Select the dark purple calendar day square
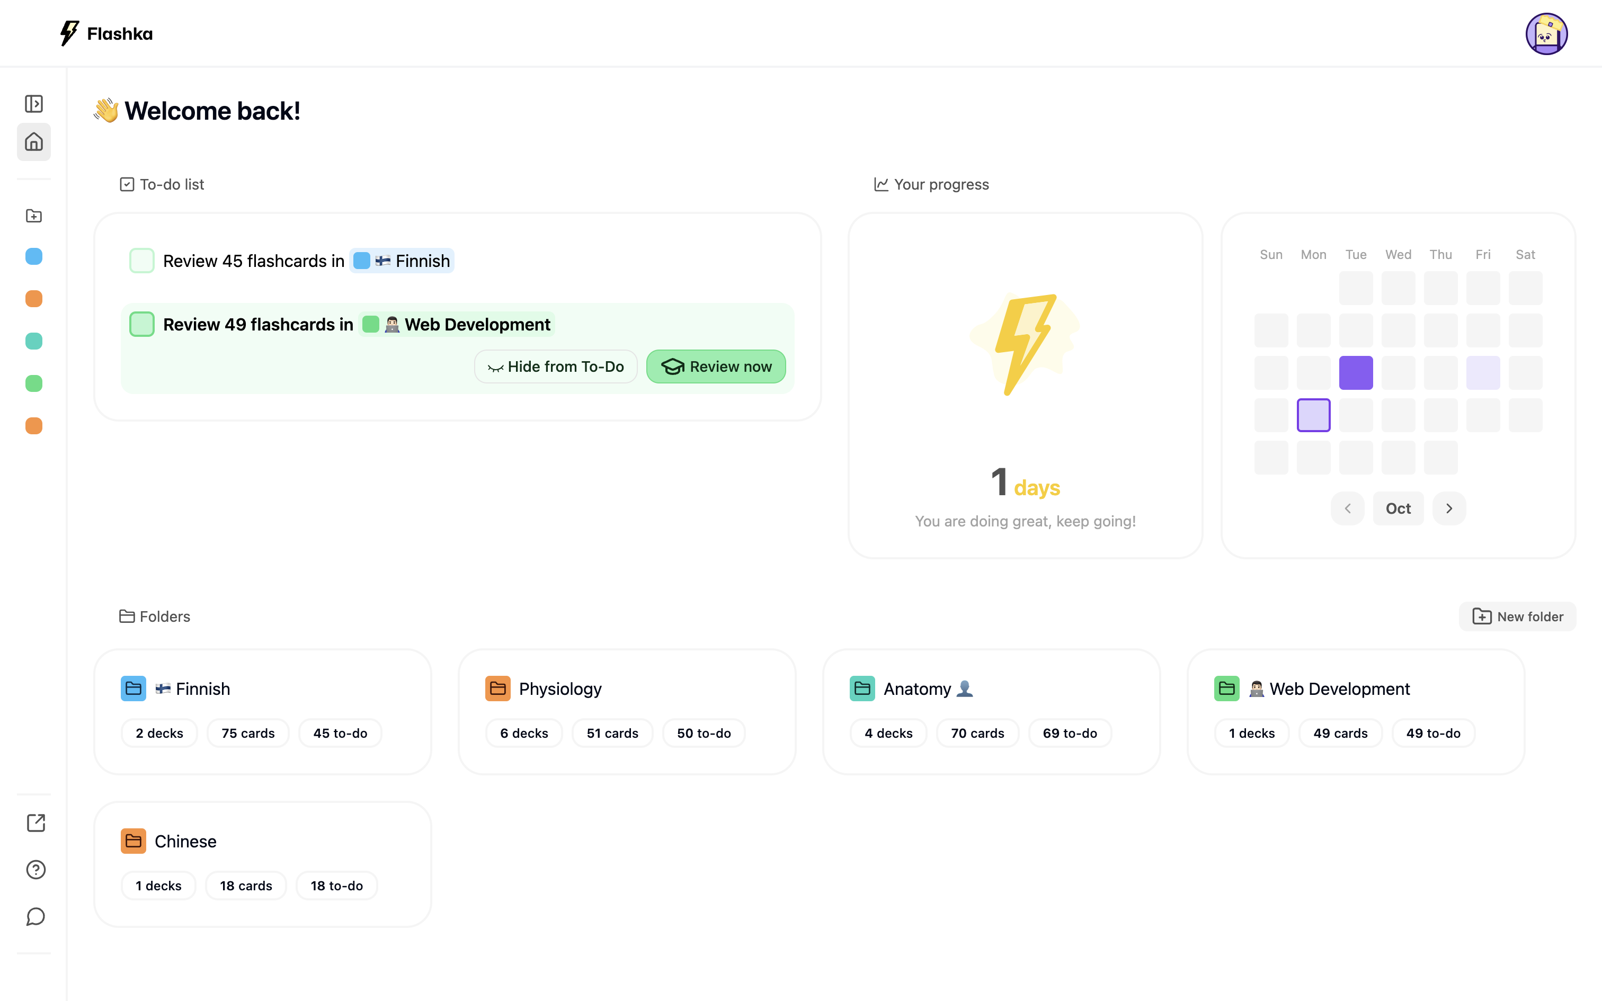1602x1001 pixels. point(1356,373)
